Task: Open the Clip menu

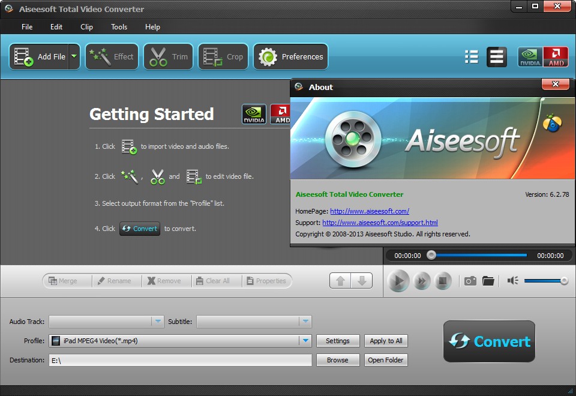Action: (86, 27)
